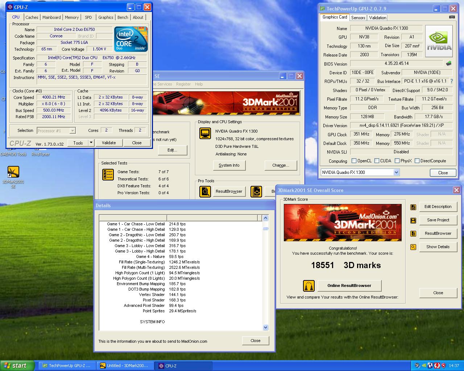
Task: Click the Show Details magnifier icon
Action: point(413,247)
